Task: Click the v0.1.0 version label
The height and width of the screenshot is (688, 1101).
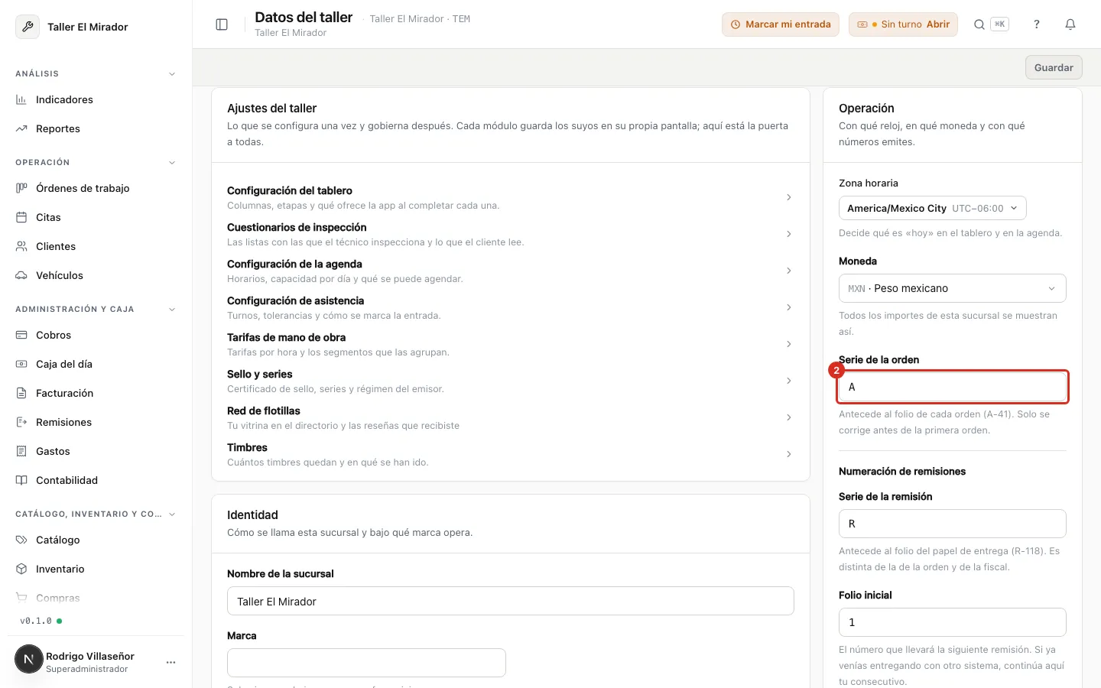Action: tap(36, 621)
